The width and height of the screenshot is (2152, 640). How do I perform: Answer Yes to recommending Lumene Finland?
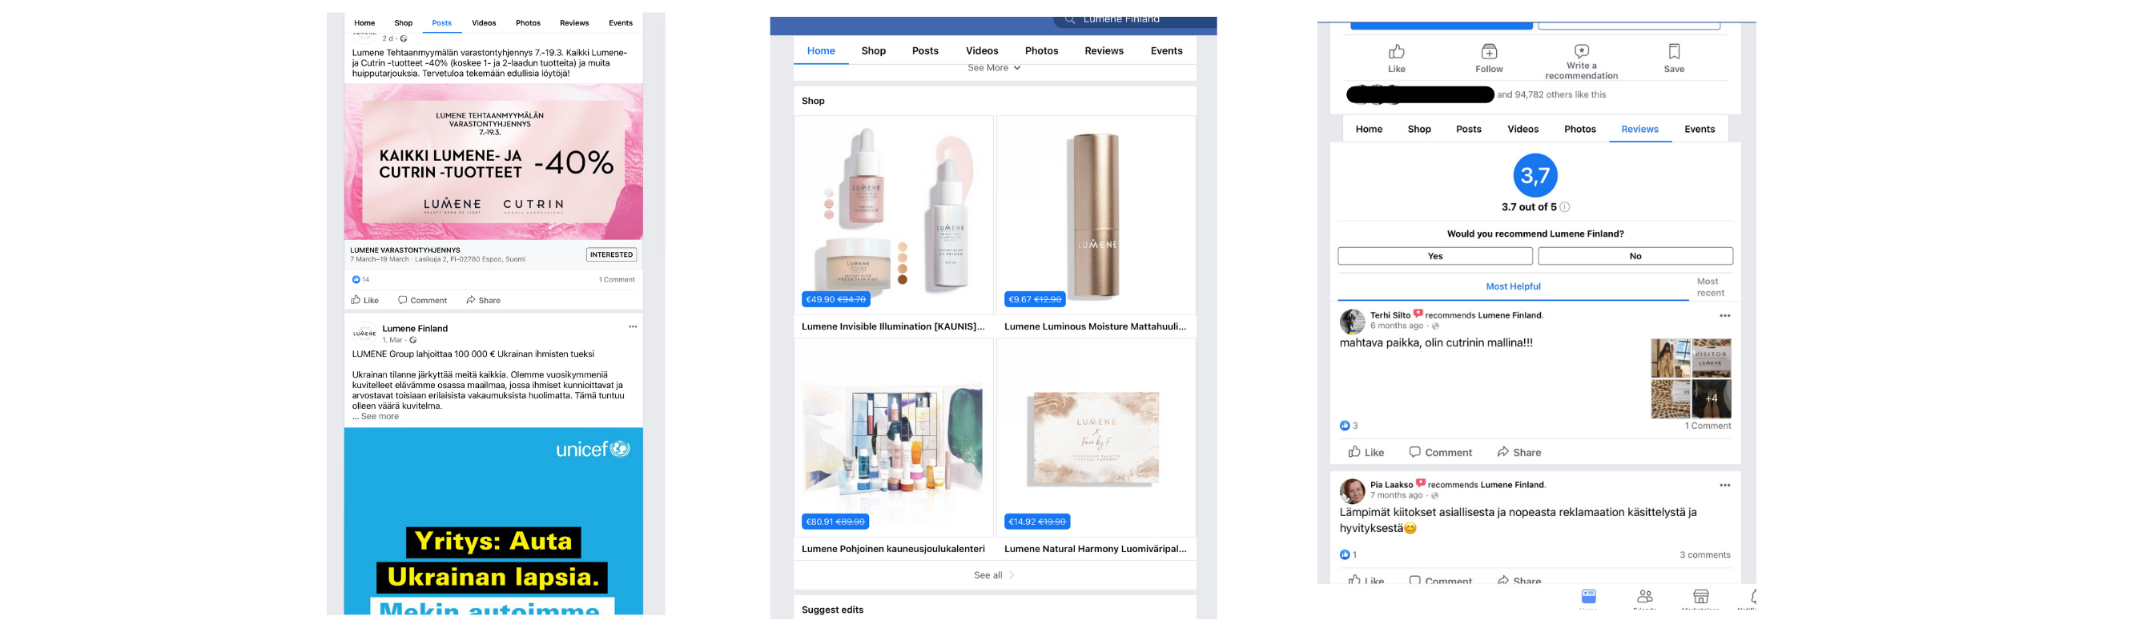[x=1434, y=256]
